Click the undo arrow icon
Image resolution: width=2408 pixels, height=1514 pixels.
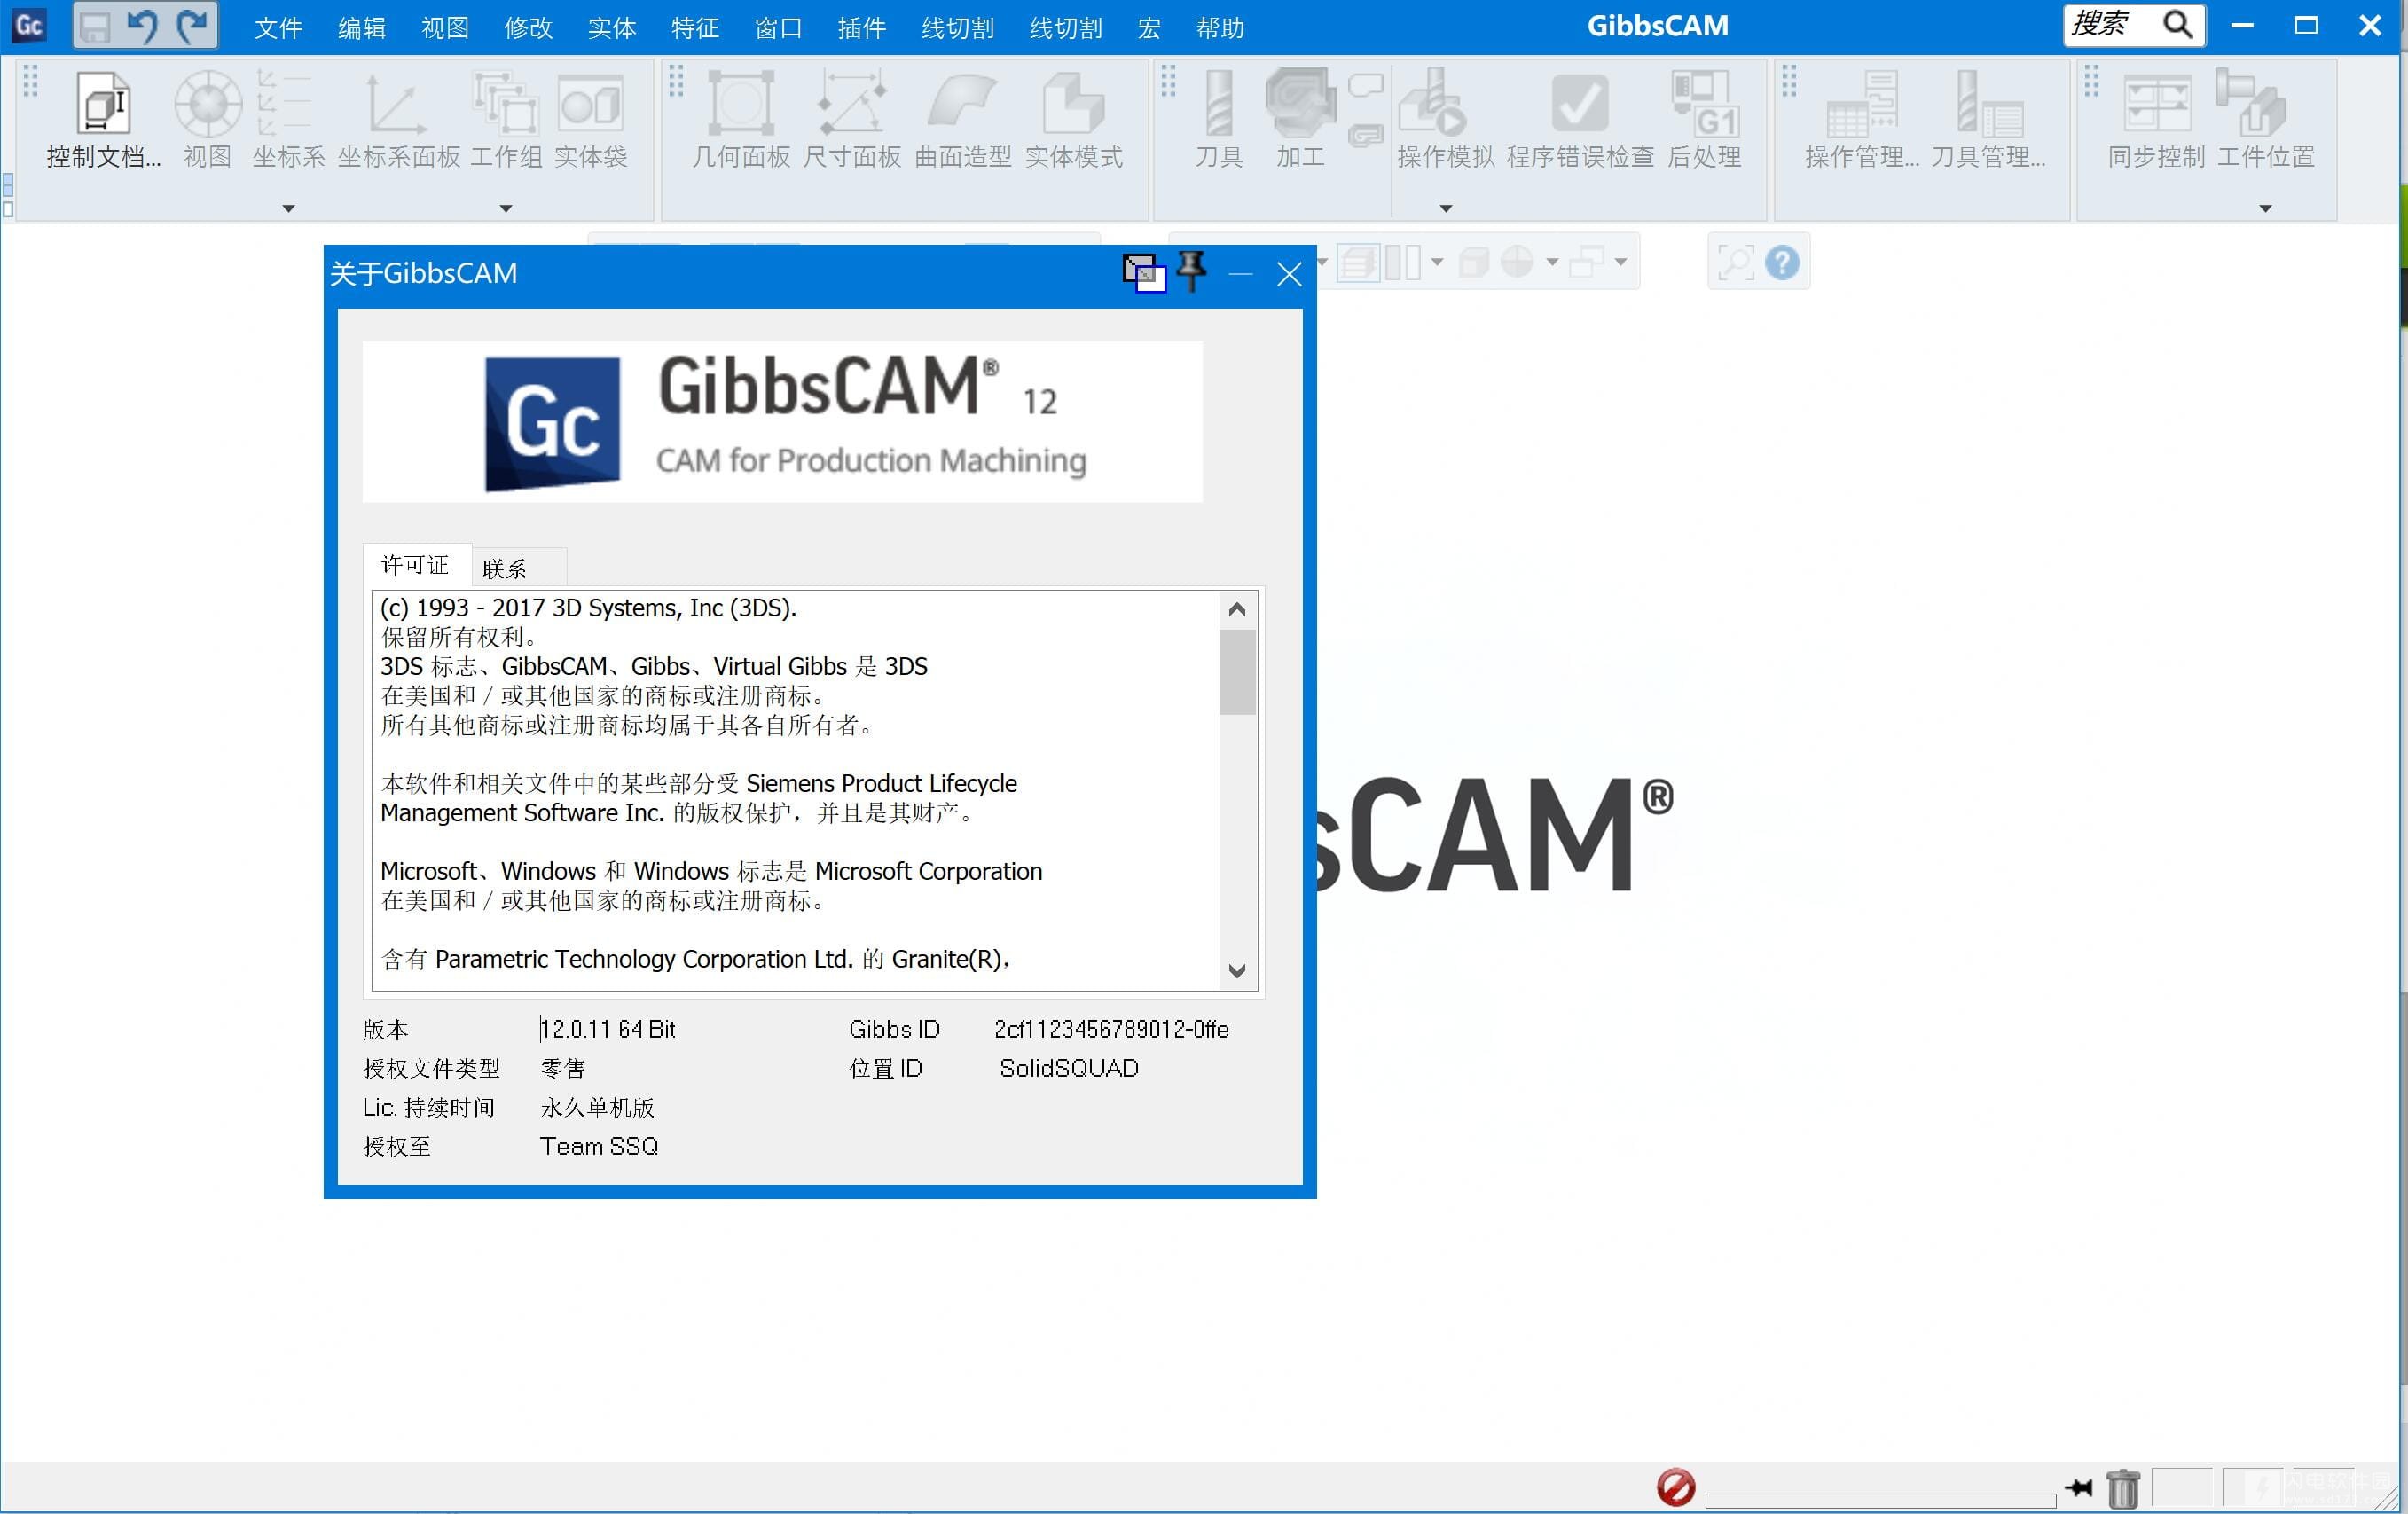142,26
